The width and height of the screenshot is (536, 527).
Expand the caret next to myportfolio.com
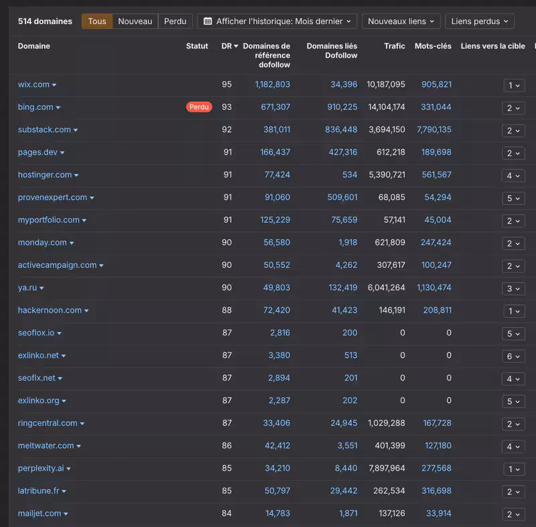coord(84,220)
